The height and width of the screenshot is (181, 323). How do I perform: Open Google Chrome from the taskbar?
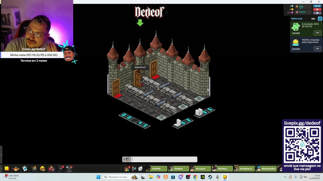pyautogui.click(x=195, y=177)
